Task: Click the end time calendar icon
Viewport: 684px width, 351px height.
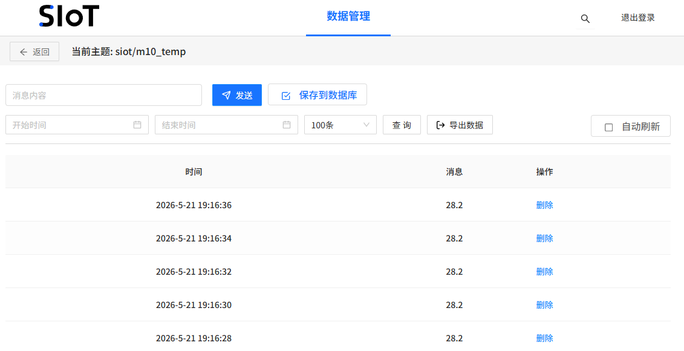Action: (x=287, y=125)
